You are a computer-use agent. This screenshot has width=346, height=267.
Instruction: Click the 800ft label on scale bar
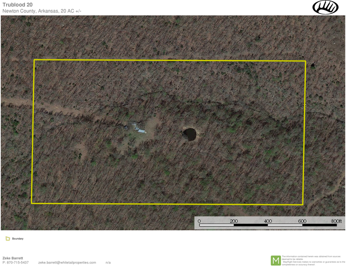coord(337,221)
